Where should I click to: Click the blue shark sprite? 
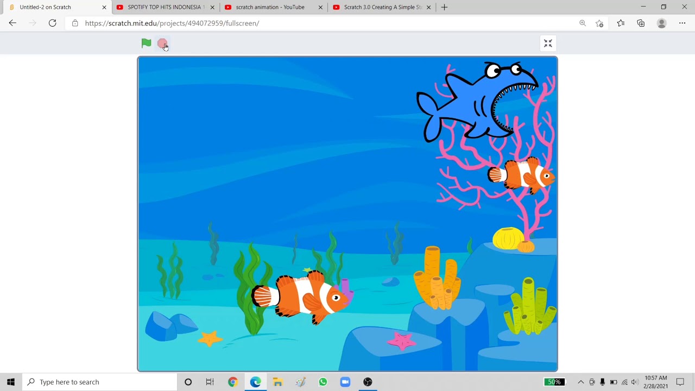point(478,102)
